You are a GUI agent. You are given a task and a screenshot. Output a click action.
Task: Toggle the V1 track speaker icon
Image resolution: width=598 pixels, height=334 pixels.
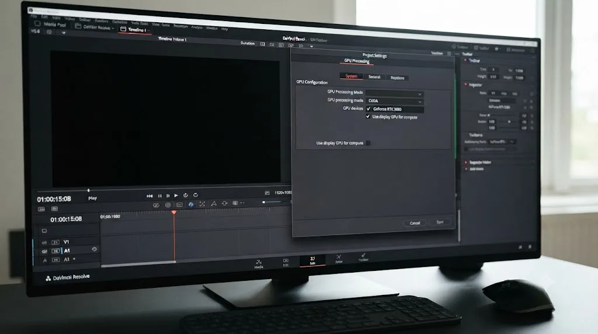(44, 242)
